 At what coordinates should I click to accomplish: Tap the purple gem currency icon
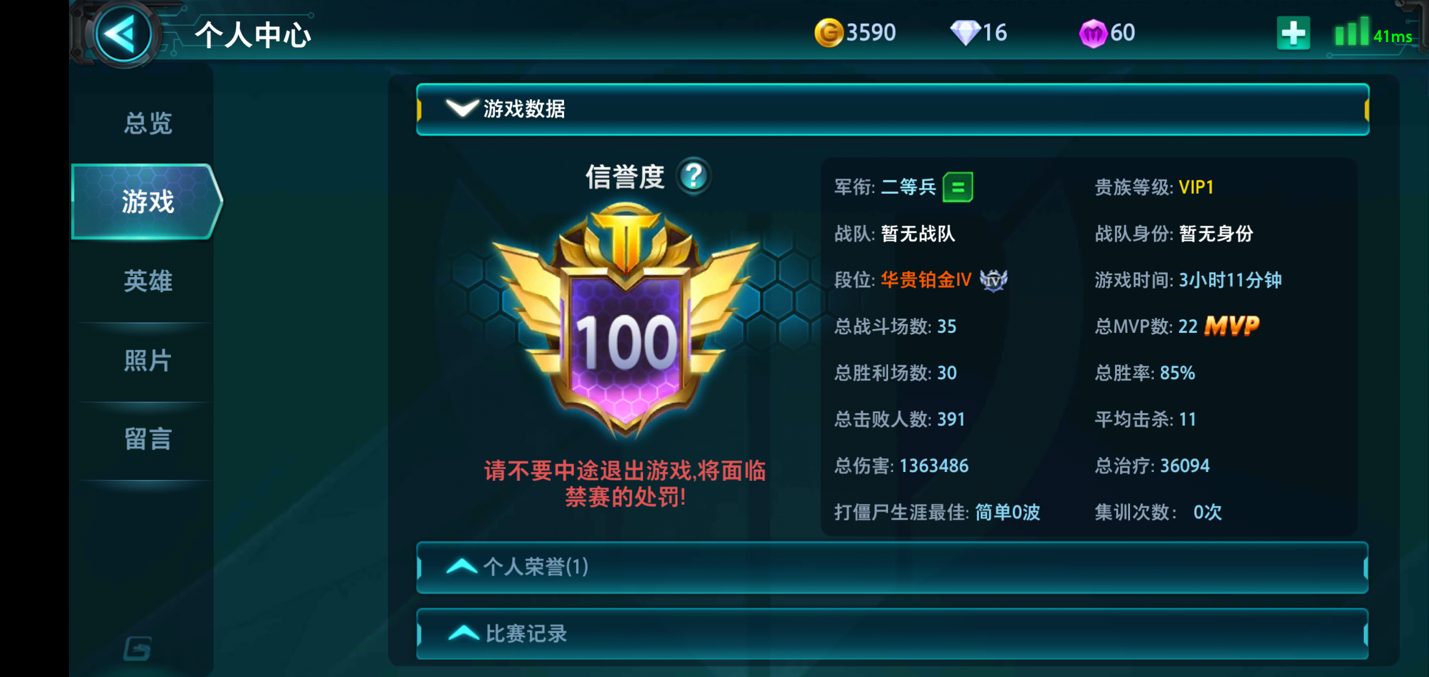pos(1093,33)
